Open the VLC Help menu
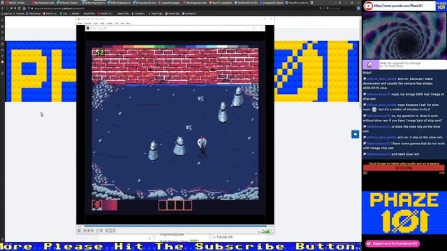The width and height of the screenshot is (447, 251). point(129,23)
